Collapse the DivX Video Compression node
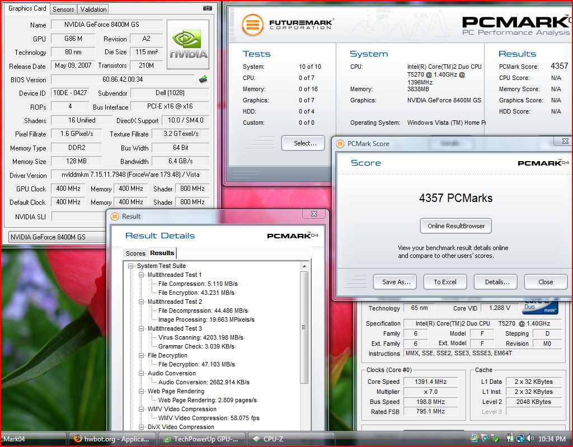 point(141,427)
